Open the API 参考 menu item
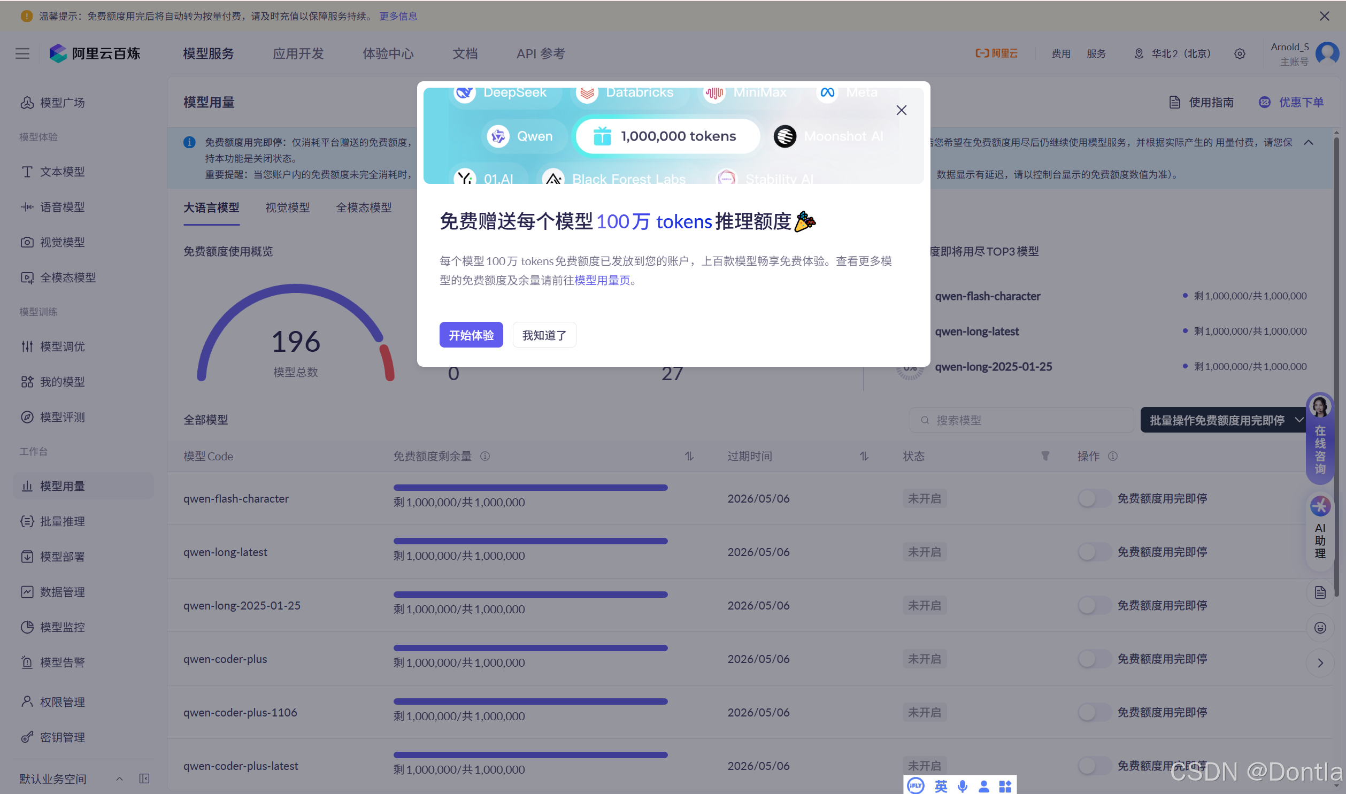The image size is (1346, 794). 540,53
